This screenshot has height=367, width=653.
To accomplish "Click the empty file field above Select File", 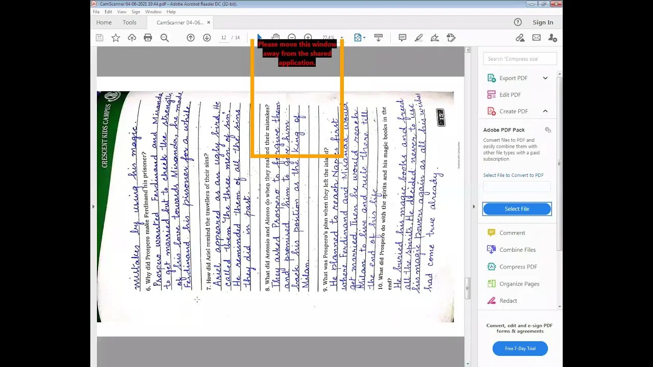I will [517, 187].
